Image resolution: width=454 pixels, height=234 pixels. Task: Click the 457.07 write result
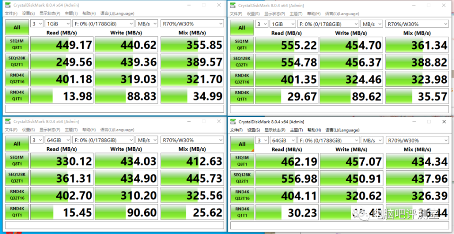[351, 161]
